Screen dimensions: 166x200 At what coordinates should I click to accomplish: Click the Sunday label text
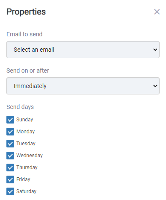25,120
